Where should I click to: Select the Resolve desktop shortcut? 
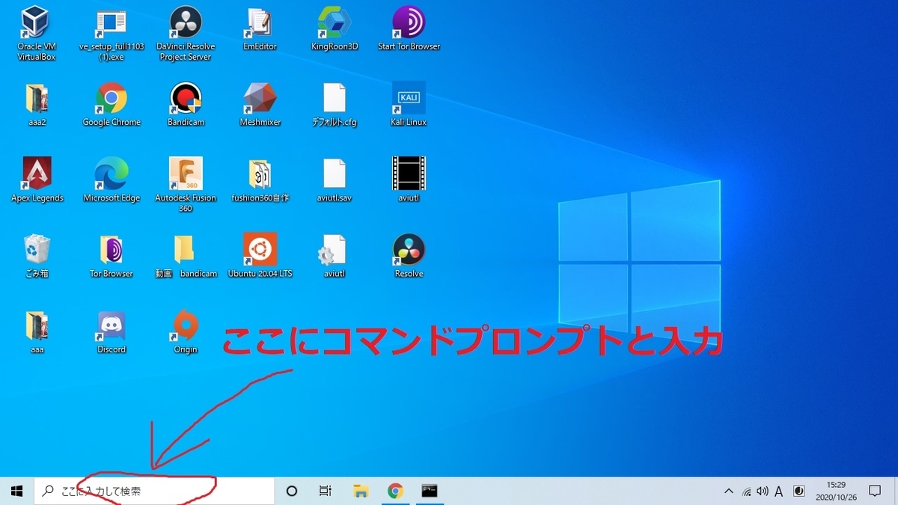pos(409,257)
